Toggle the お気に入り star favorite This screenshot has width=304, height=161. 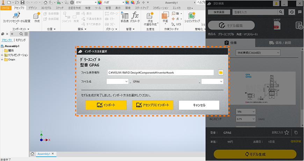coord(287,133)
